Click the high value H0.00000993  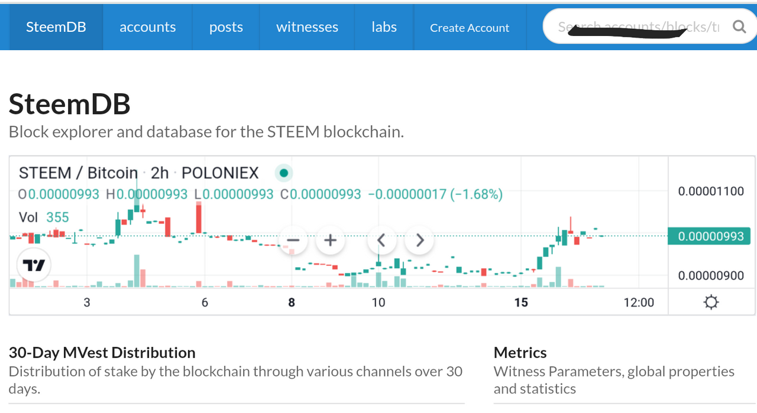(147, 194)
